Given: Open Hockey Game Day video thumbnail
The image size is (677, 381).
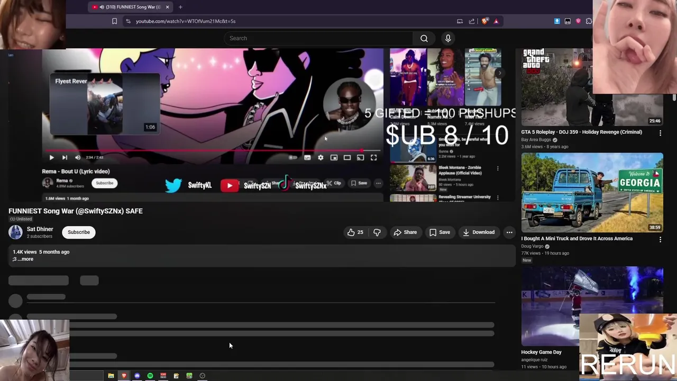Looking at the screenshot, I should [x=592, y=306].
